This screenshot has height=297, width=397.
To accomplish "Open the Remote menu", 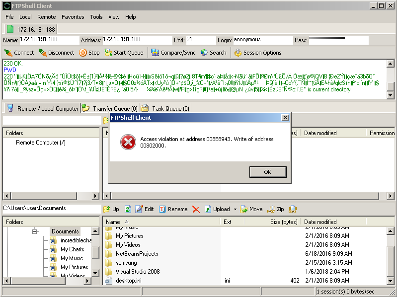I will 47,17.
